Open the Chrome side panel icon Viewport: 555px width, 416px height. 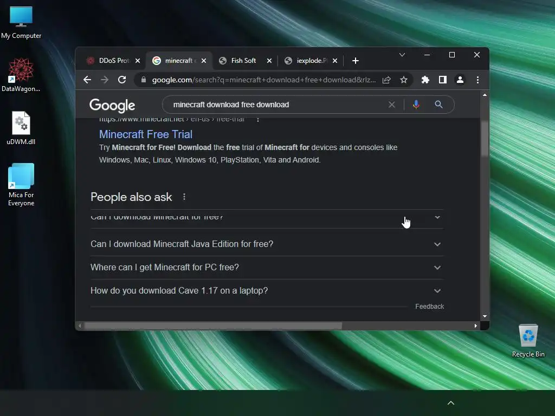(x=443, y=80)
